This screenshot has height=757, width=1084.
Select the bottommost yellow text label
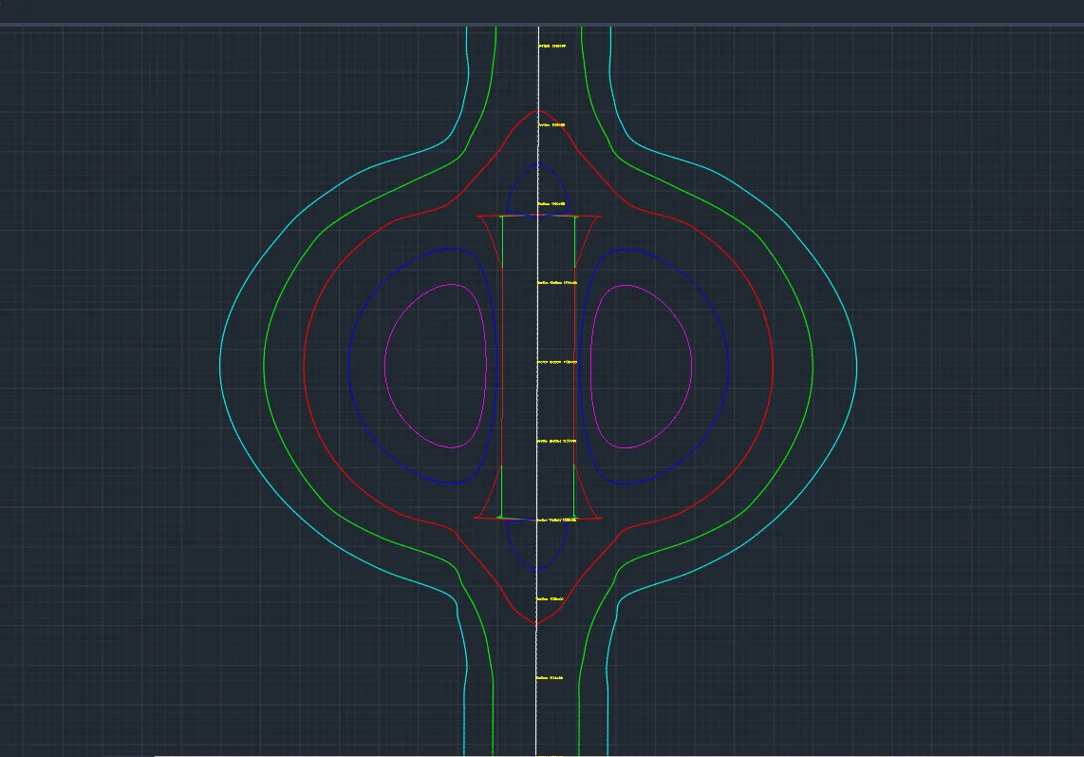coord(550,678)
